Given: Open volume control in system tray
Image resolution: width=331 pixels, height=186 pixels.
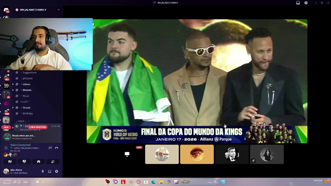Looking at the screenshot, I should point(15,182).
